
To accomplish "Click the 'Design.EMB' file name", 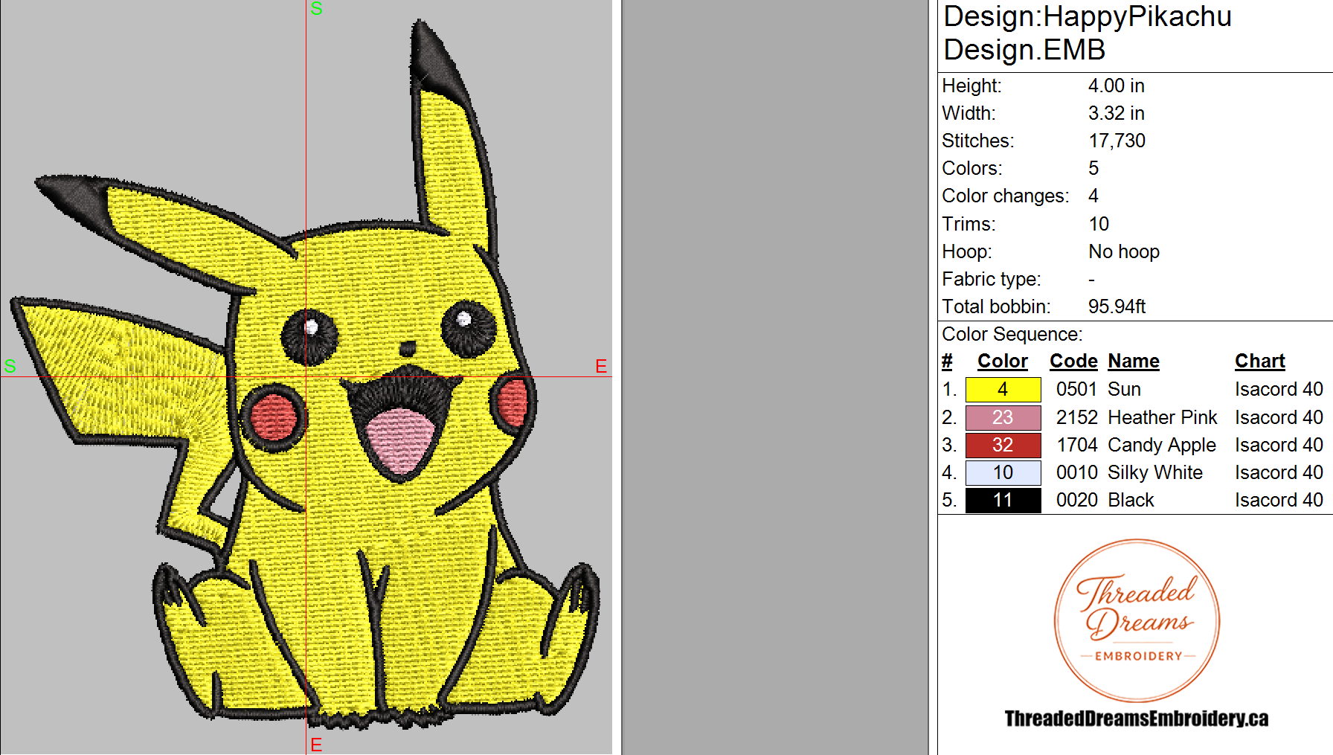I will coord(1024,50).
